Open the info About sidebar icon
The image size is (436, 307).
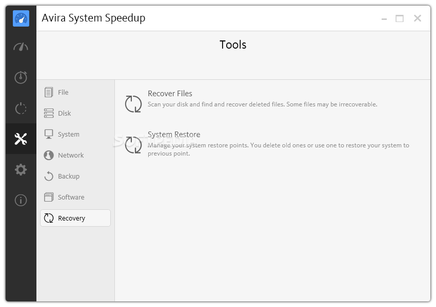21,200
